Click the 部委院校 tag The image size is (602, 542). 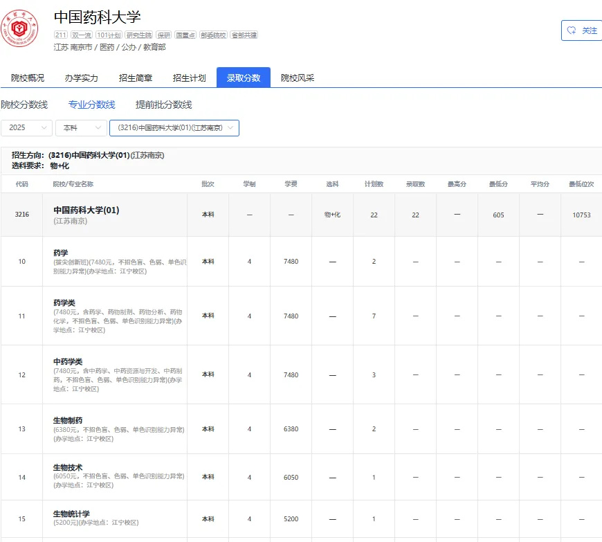point(213,35)
